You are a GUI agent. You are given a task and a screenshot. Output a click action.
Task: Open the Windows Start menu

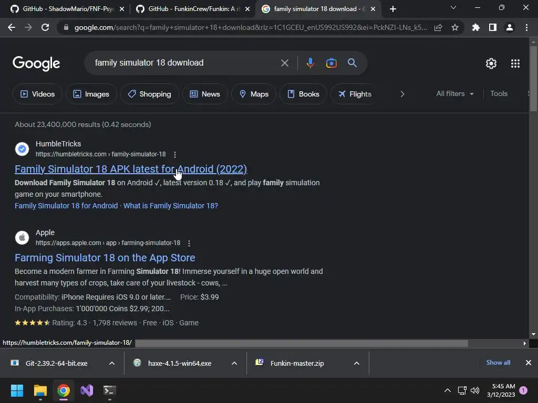click(17, 390)
